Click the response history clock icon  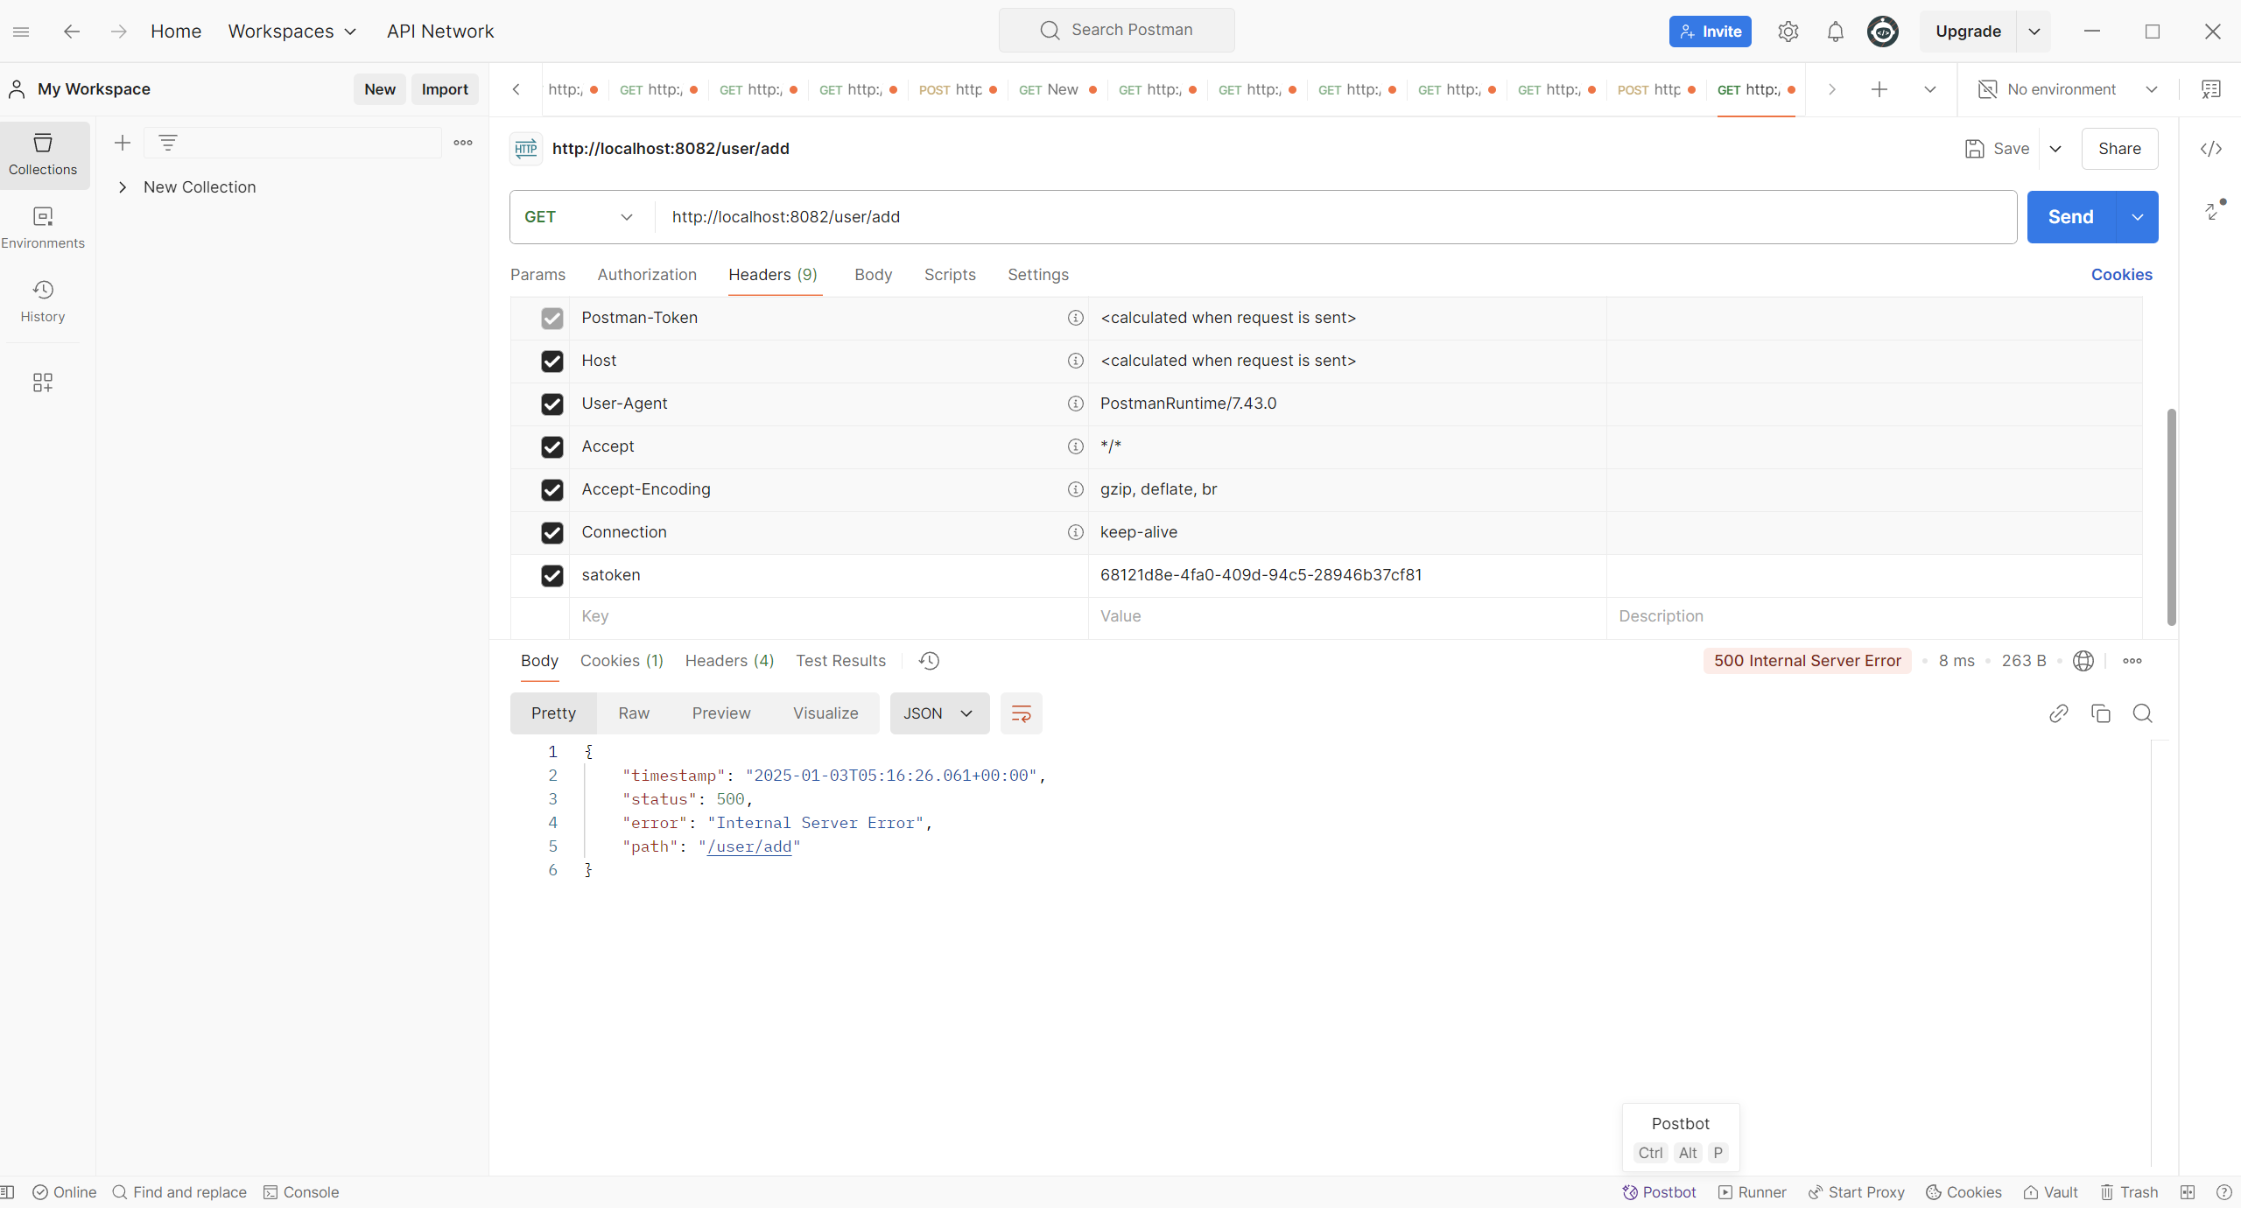click(929, 661)
